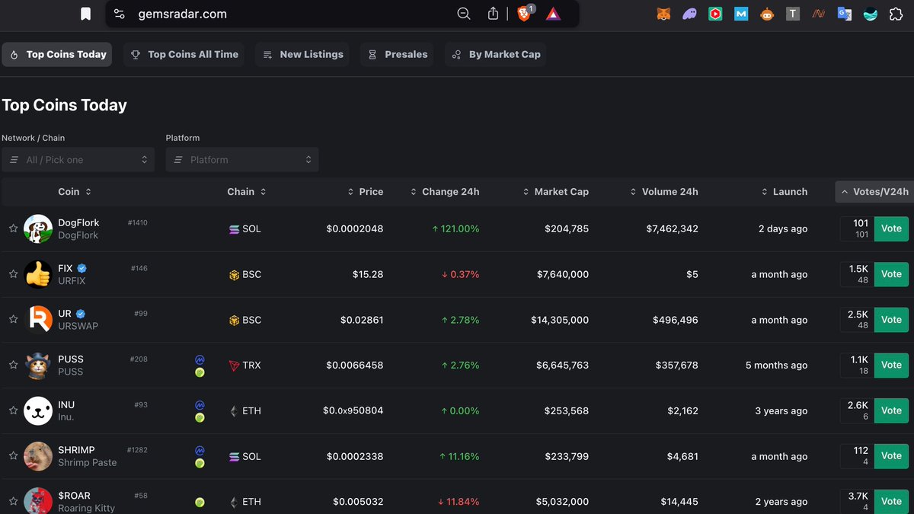Image resolution: width=914 pixels, height=514 pixels.
Task: Sort table by Chain column
Action: pos(248,192)
